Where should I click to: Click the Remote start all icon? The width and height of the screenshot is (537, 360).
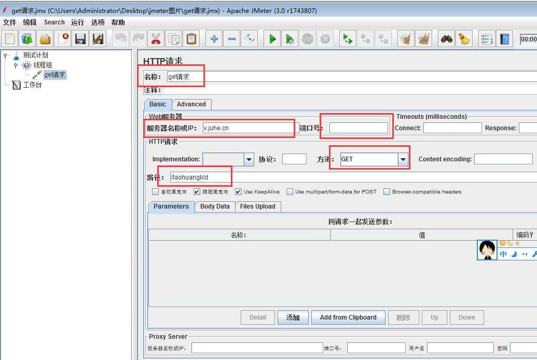click(348, 39)
